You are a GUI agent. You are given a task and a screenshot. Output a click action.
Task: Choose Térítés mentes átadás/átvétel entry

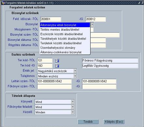[65, 29]
